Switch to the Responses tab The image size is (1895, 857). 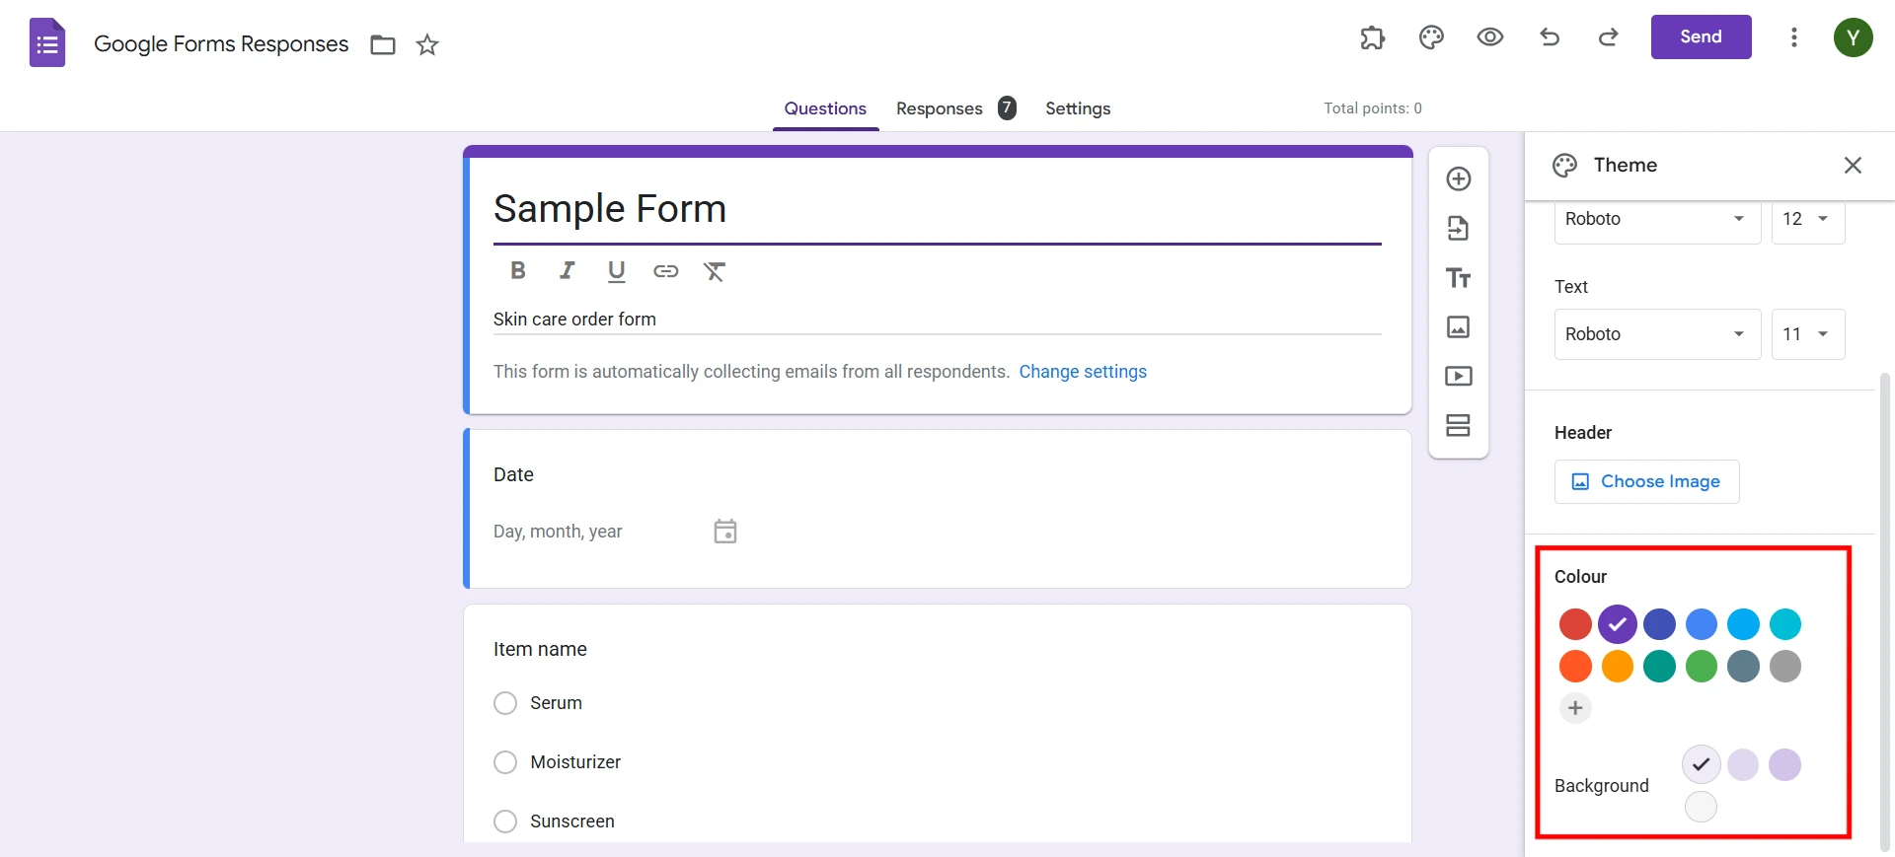(939, 108)
